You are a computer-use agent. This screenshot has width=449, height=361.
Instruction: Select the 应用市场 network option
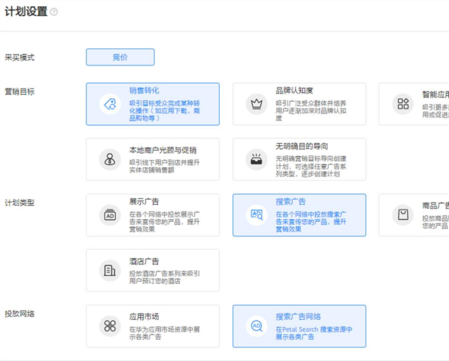tap(152, 325)
